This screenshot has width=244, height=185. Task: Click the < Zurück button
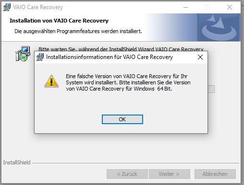(127, 174)
